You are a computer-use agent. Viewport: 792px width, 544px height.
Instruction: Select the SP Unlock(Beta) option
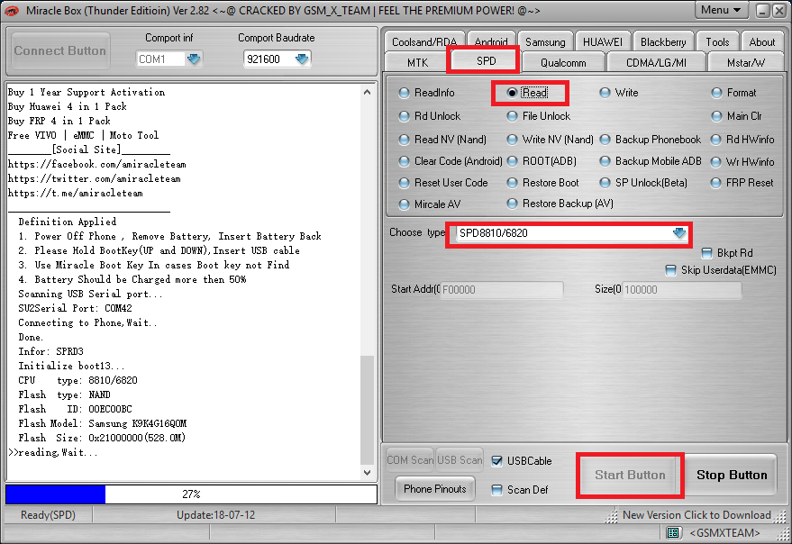643,183
